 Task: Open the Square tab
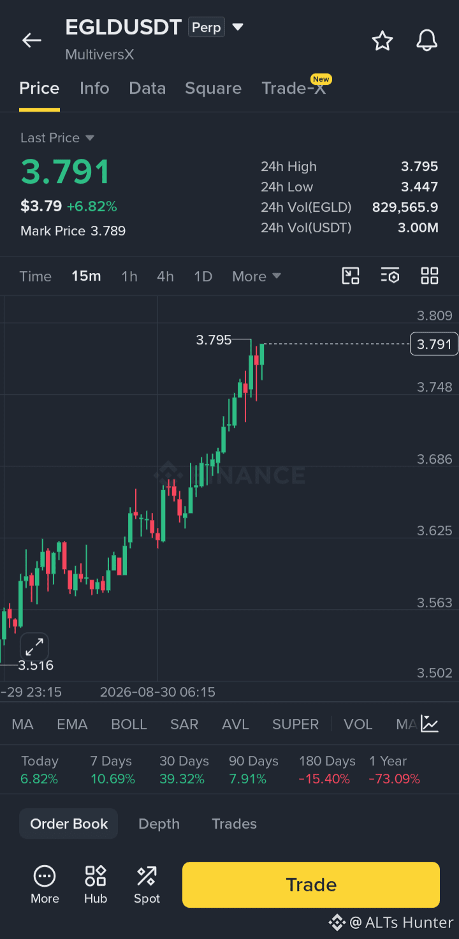pos(213,88)
